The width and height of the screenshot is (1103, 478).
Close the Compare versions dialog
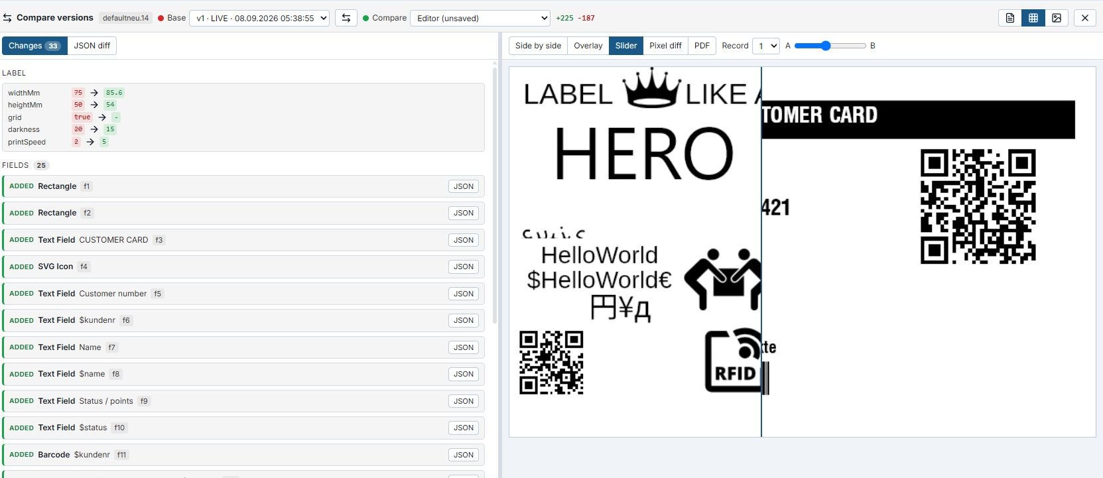pos(1085,18)
